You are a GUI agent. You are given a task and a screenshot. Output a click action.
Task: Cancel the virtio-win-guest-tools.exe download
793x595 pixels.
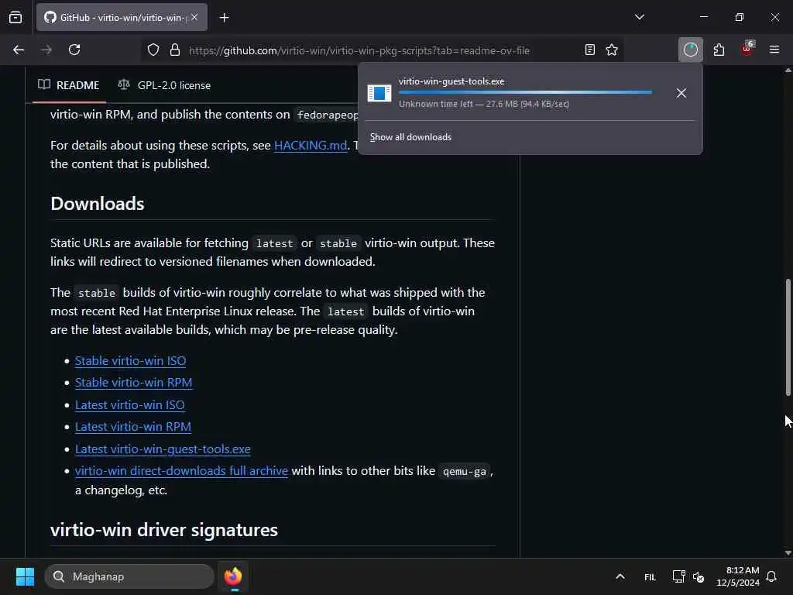coord(681,93)
